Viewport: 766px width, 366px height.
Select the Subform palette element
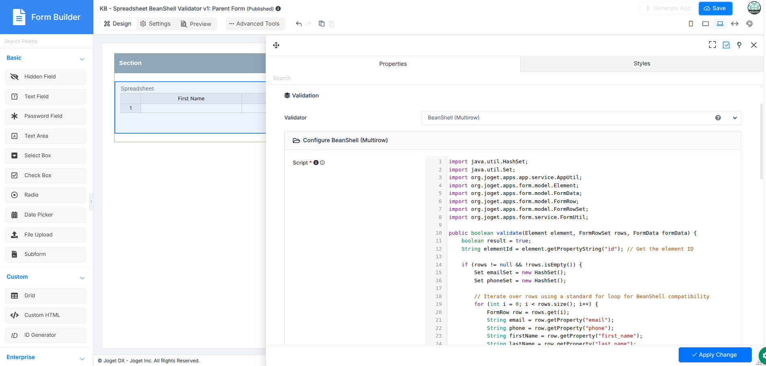click(45, 254)
